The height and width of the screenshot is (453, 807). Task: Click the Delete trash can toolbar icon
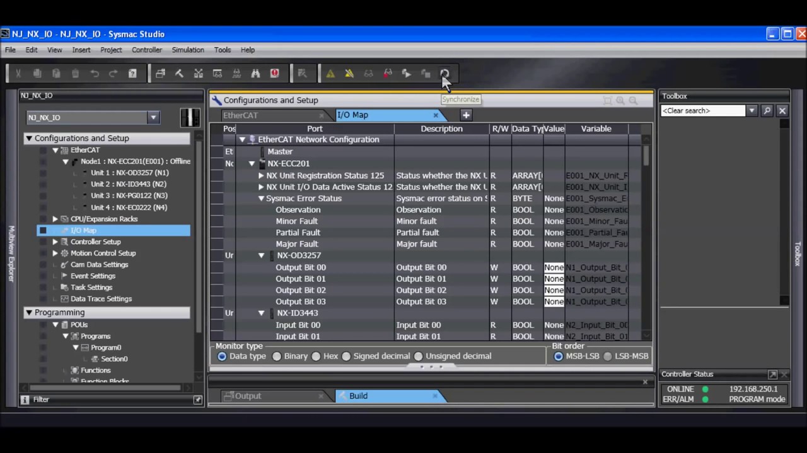[x=75, y=74]
